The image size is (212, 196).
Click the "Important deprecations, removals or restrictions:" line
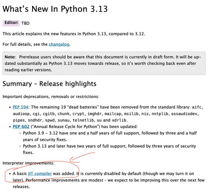coord(51,97)
